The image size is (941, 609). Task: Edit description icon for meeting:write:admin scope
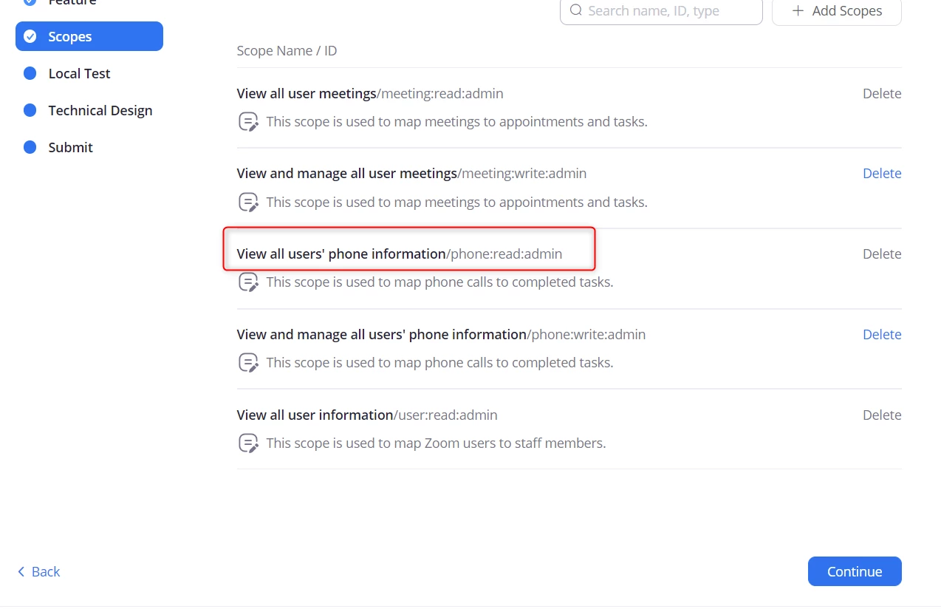(x=249, y=202)
